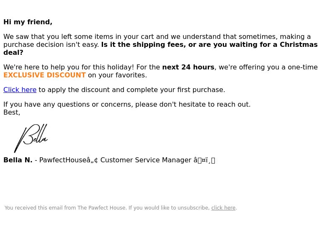This screenshot has width=335, height=251.
Task: Click the bold 'Bella N.' name
Action: click(x=18, y=160)
